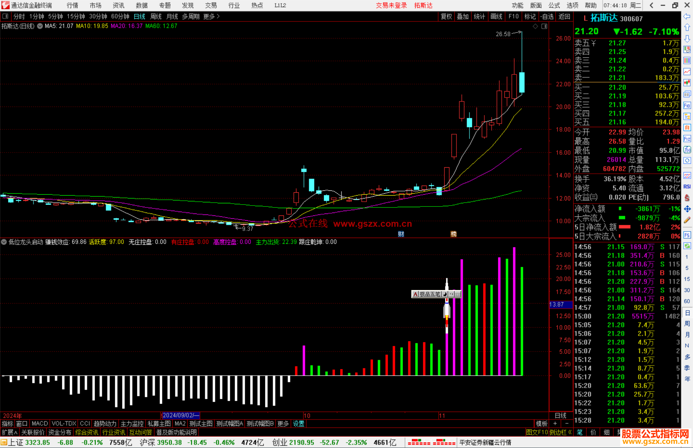This screenshot has width=693, height=448.
Task: Click the red S dollar icon
Action: click(x=687, y=198)
